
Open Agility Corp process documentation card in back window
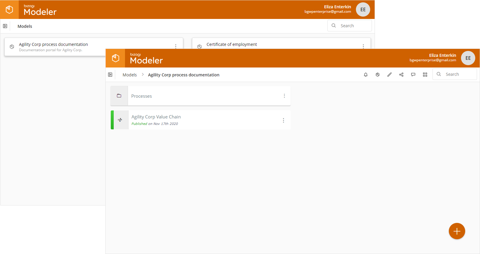94,47
